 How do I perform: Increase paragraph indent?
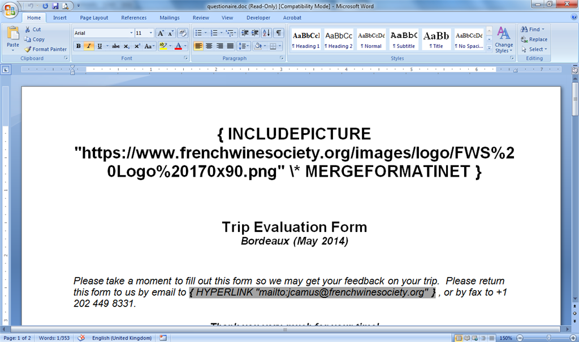coord(255,33)
